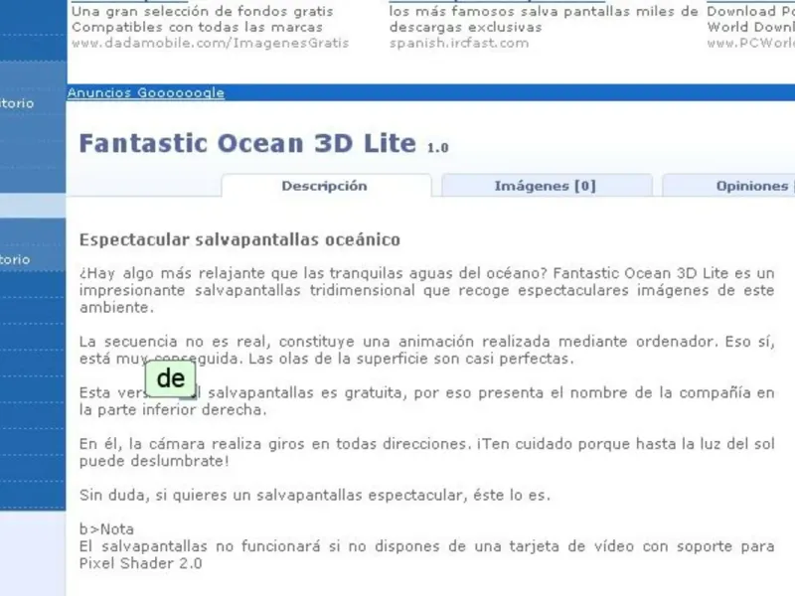Click the Fantastic Ocean 3D Lite title
Image resolution: width=795 pixels, height=596 pixels.
coord(247,143)
